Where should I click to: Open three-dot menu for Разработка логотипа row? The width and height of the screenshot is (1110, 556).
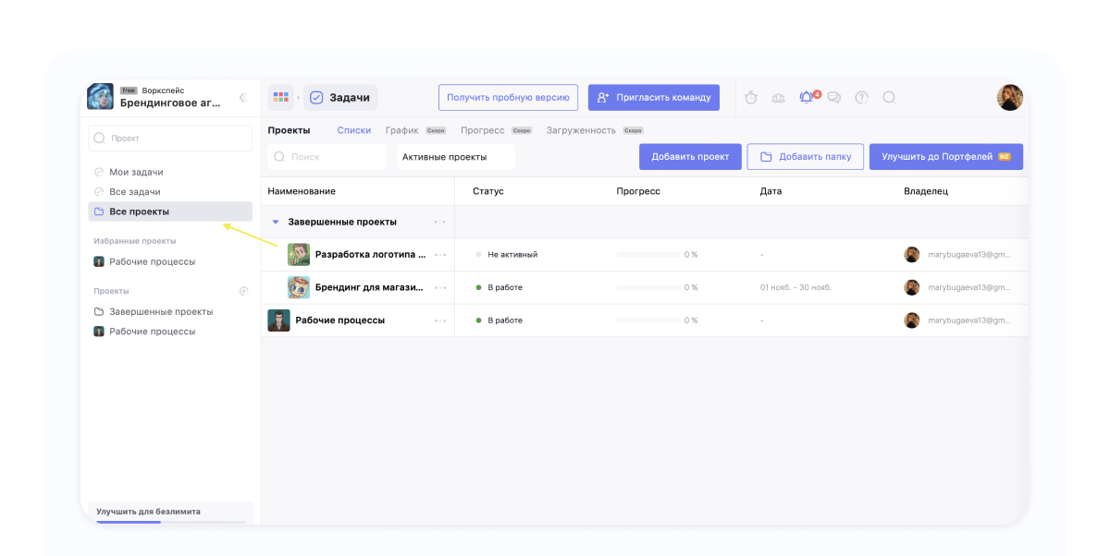pos(440,254)
